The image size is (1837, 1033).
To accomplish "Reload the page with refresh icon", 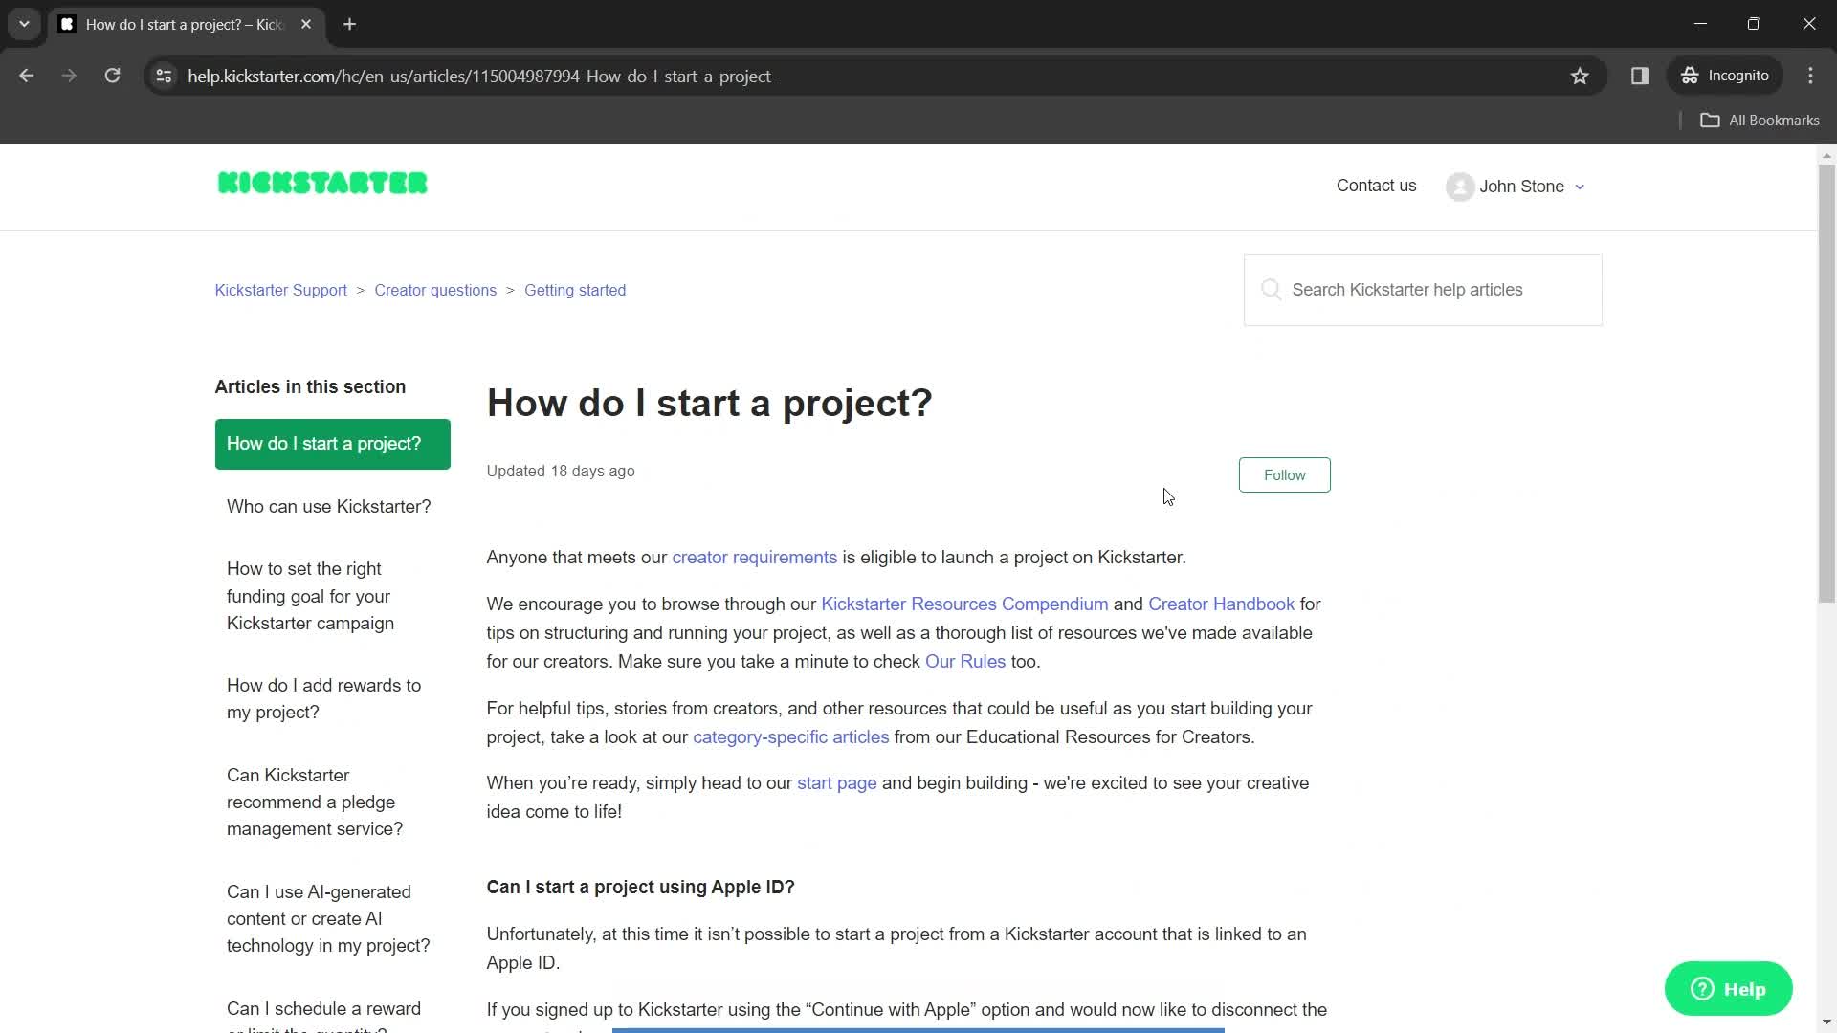I will pos(112,76).
